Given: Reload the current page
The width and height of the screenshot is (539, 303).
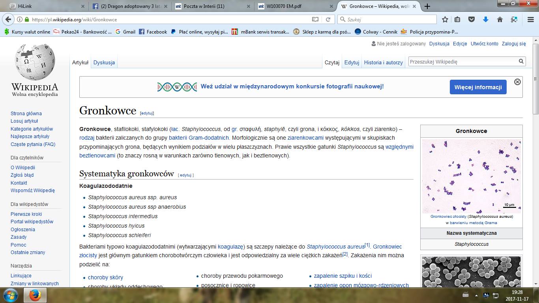Looking at the screenshot, I should (328, 19).
